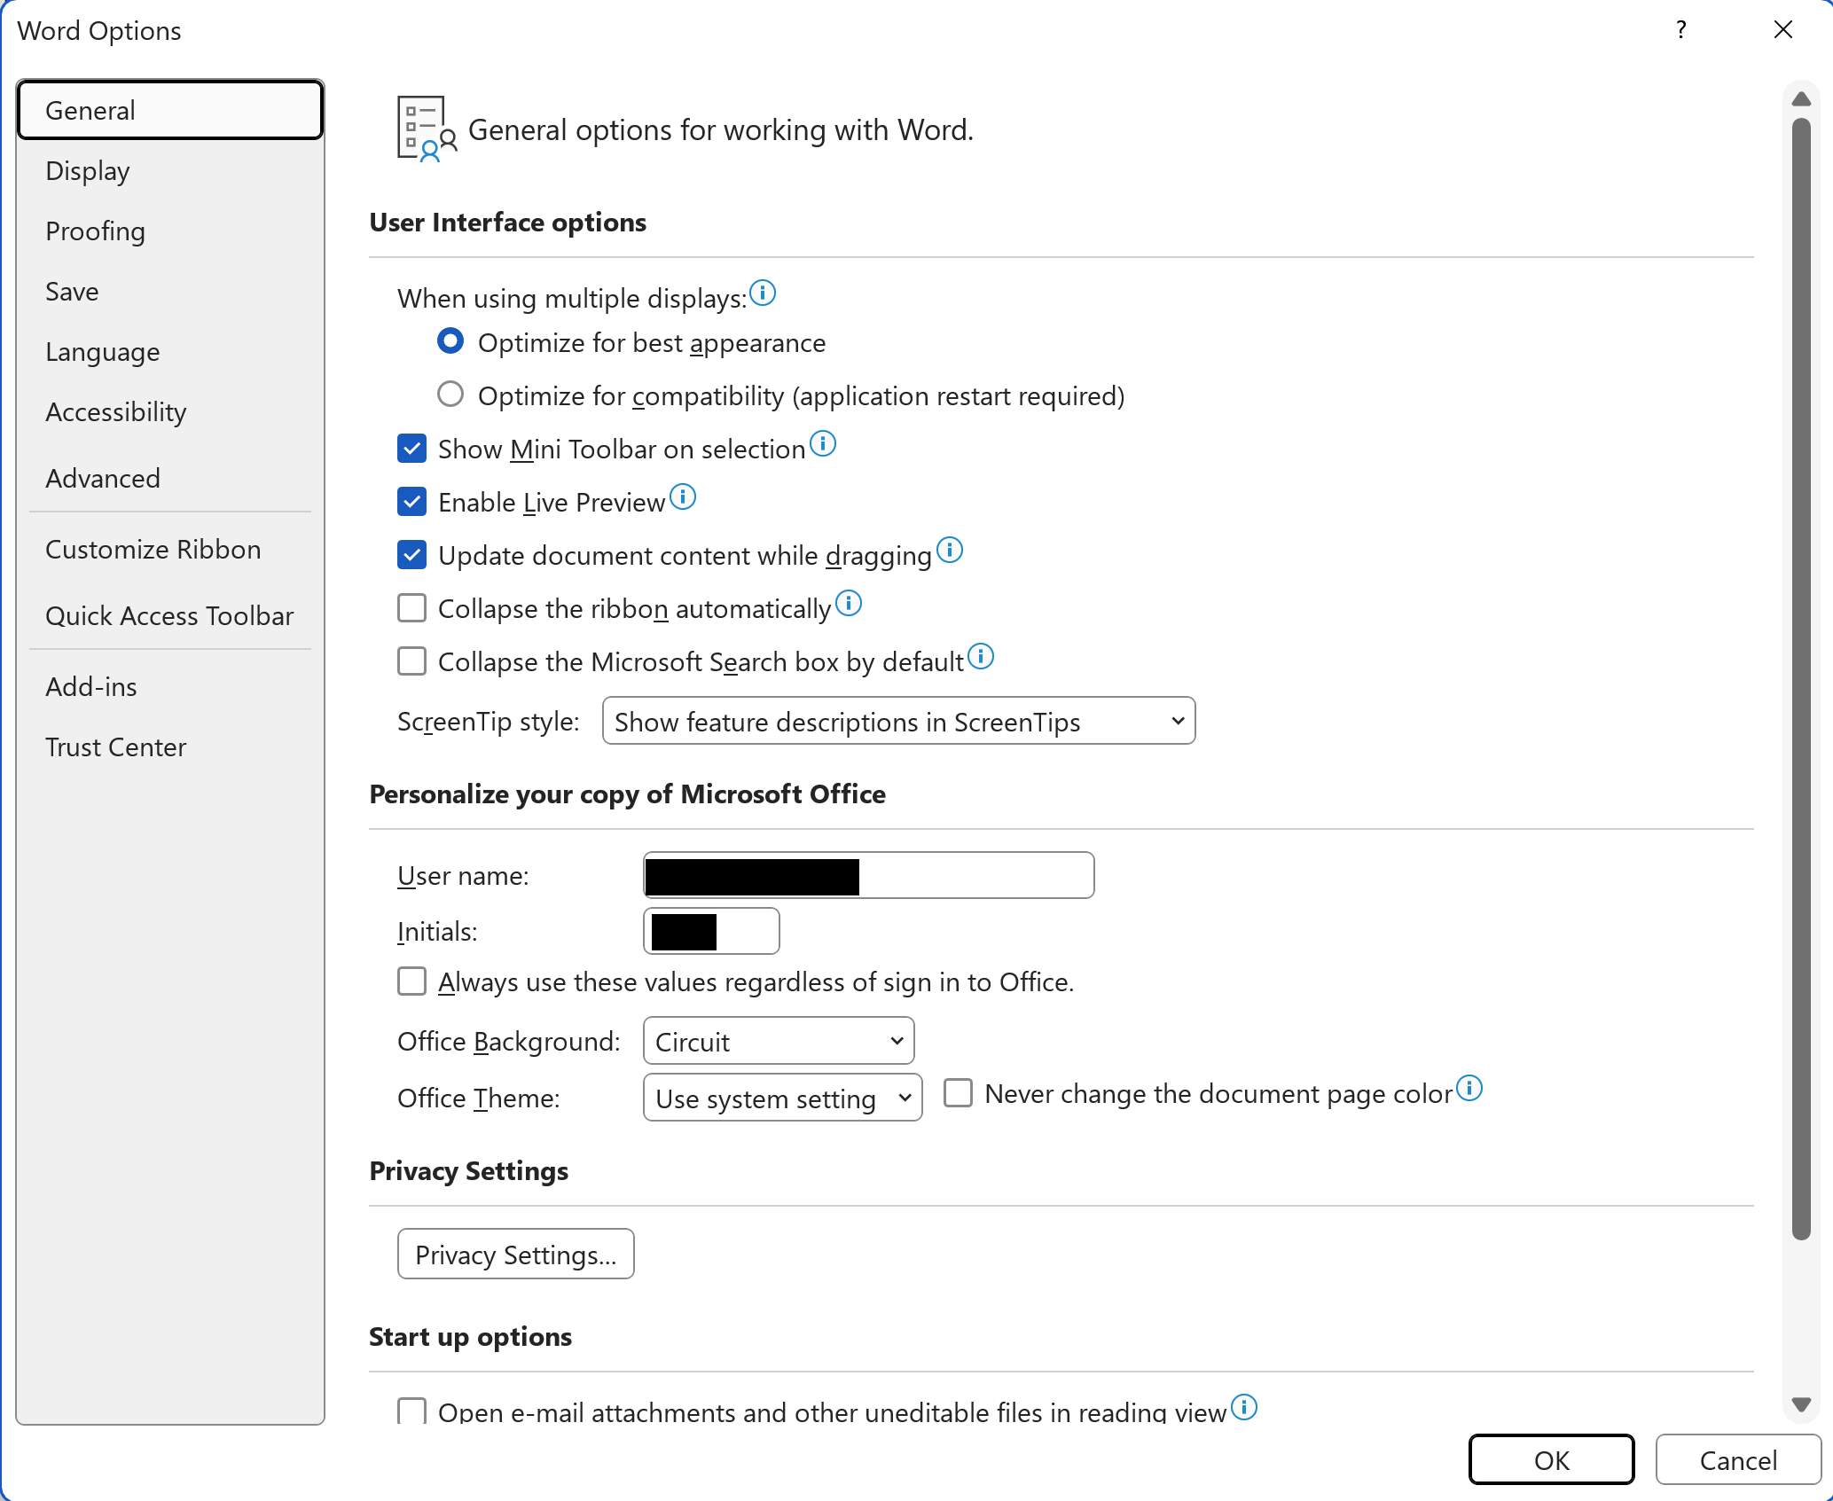The width and height of the screenshot is (1833, 1501).
Task: Click info icon beside Enable Live Preview
Action: point(683,496)
